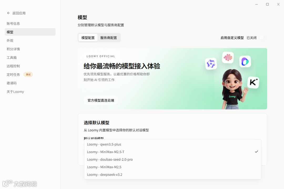Click the Kimi K logo in banner
Image resolution: width=284 pixels, height=189 pixels.
(x=253, y=82)
